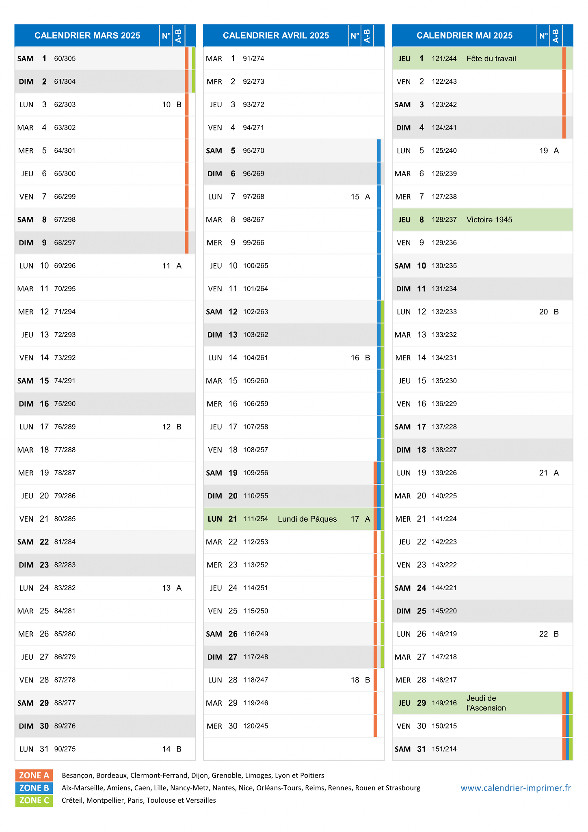Click Jeudi de l'Ascension on May 29
Screen dimensions: 588x832
pos(486,703)
